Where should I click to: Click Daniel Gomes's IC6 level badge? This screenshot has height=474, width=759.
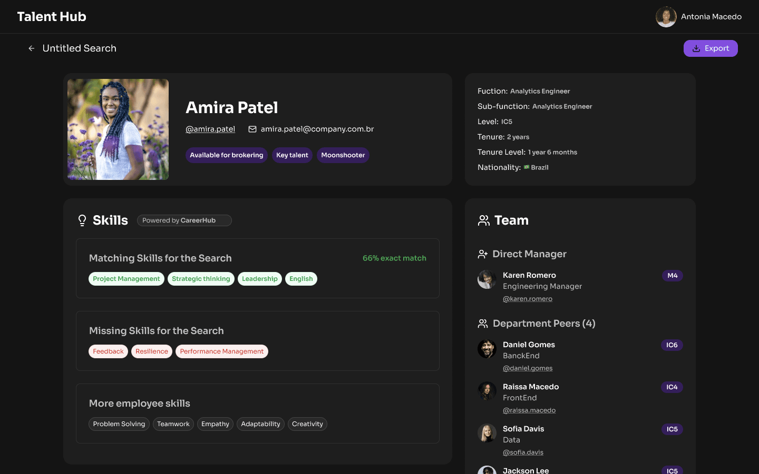[672, 345]
